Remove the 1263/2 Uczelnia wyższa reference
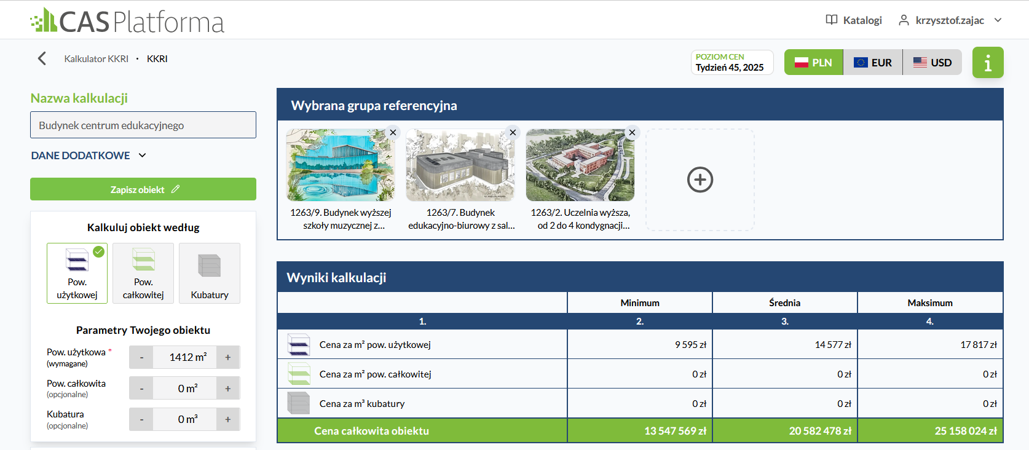The width and height of the screenshot is (1029, 450). tap(632, 132)
